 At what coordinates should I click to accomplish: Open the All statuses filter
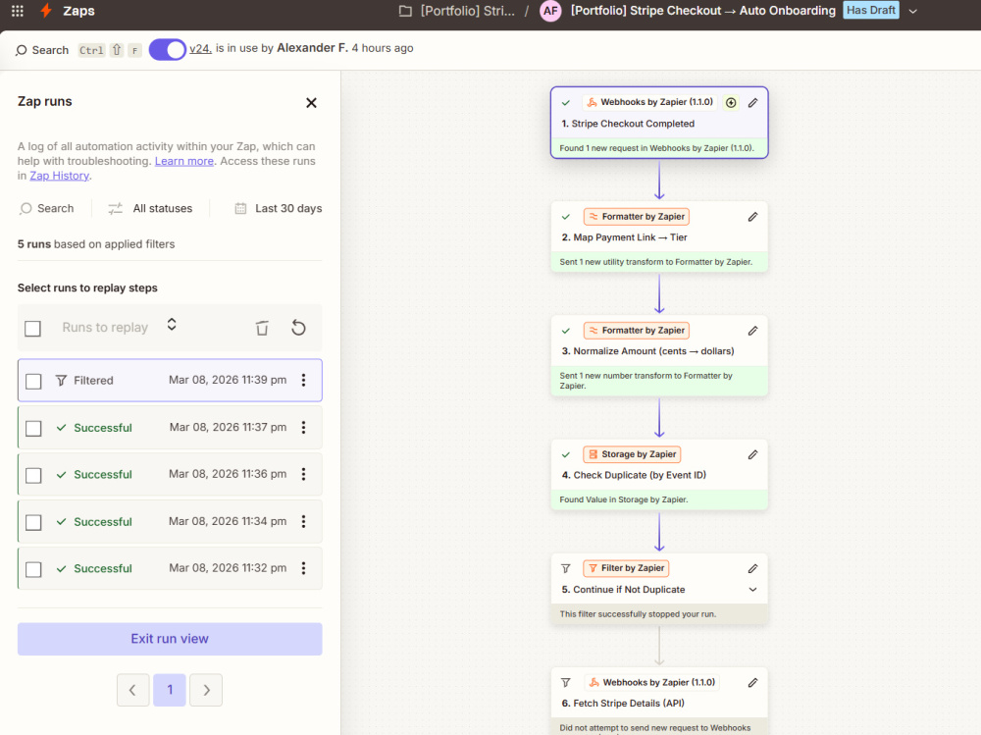[150, 208]
